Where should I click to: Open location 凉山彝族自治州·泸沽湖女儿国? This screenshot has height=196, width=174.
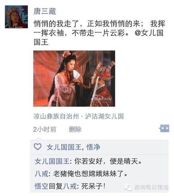[x=79, y=117]
